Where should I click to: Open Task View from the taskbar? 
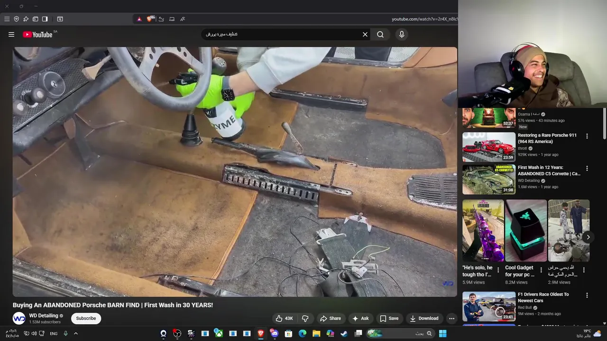click(x=358, y=333)
